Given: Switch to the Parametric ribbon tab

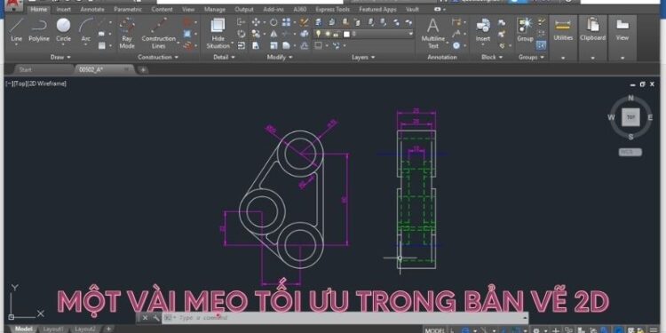Looking at the screenshot, I should click(x=127, y=10).
